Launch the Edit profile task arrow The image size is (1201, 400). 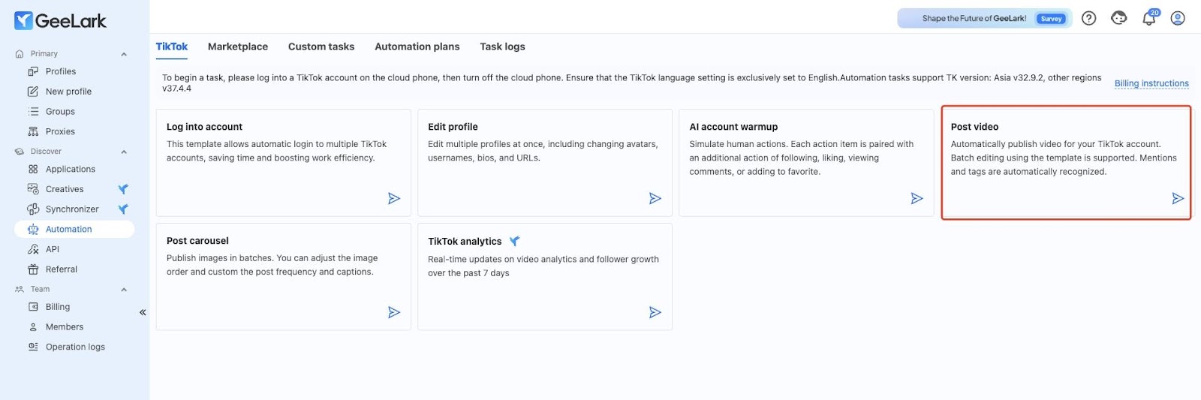655,198
